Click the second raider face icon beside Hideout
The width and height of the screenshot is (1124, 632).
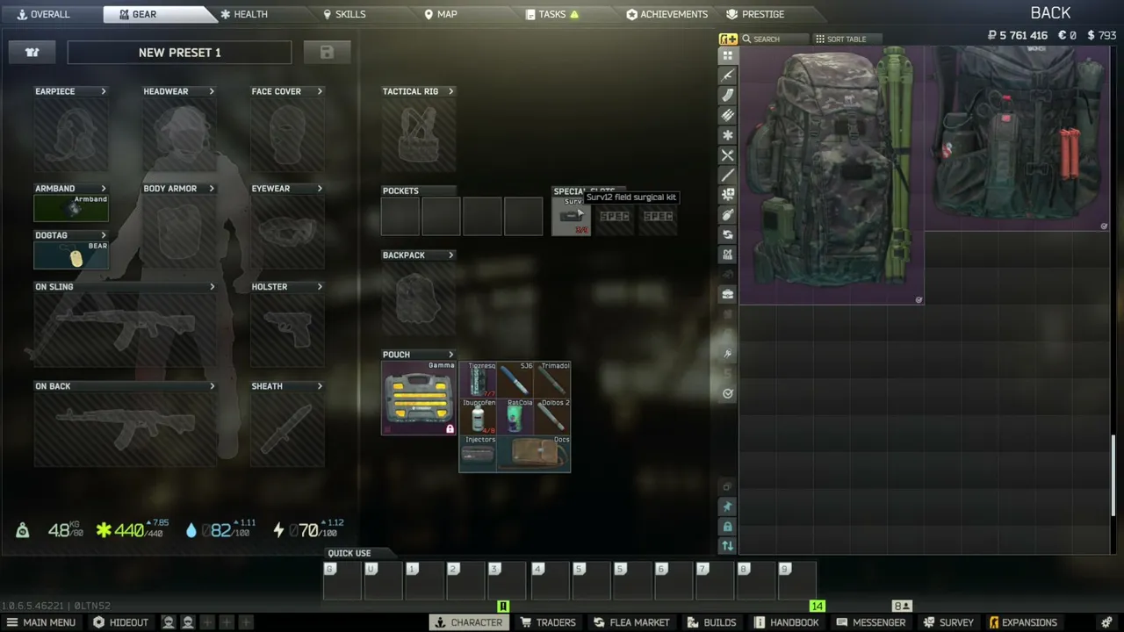coord(188,622)
